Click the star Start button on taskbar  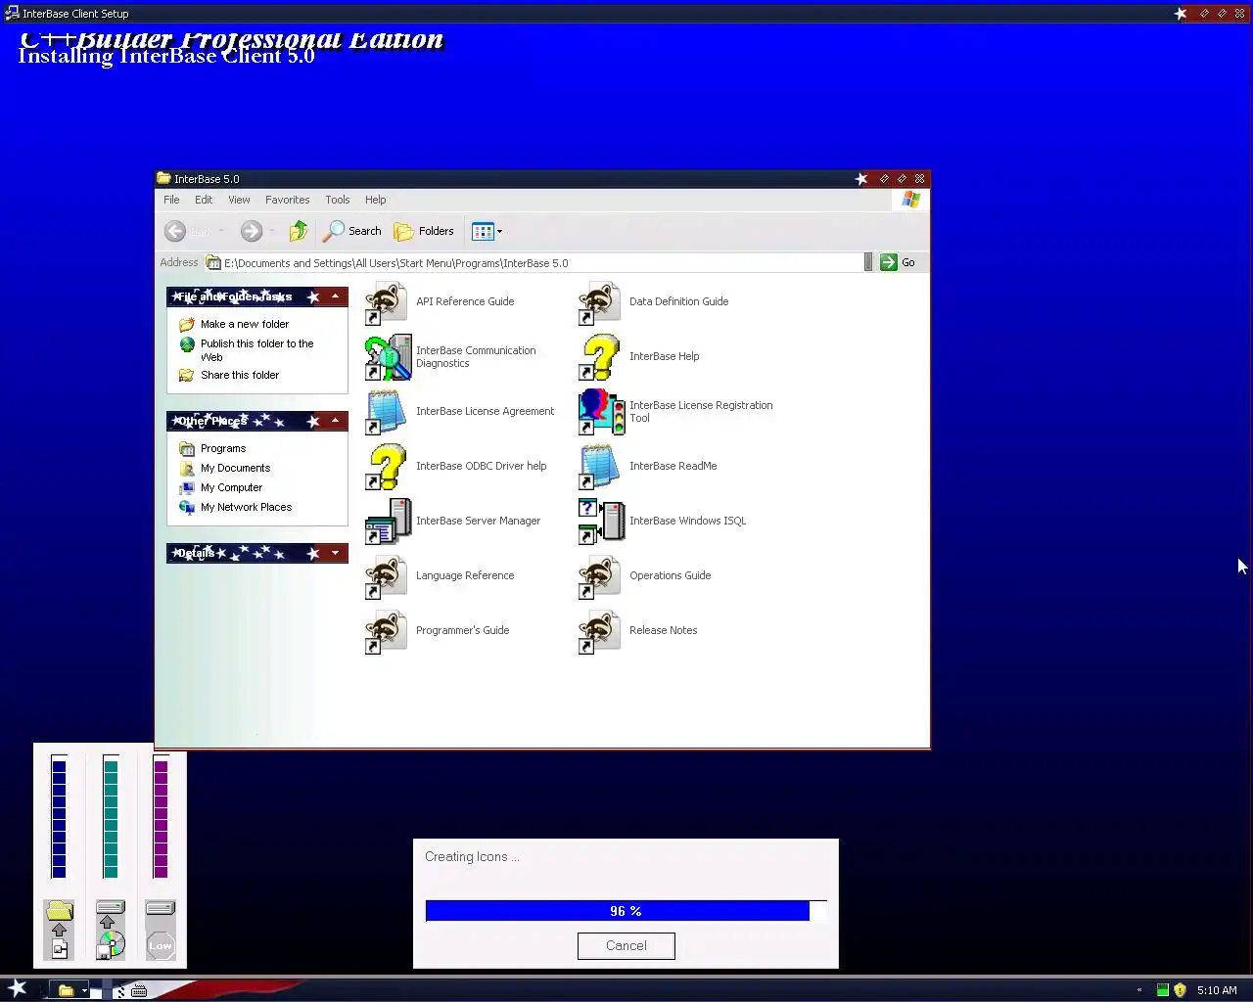coord(18,988)
